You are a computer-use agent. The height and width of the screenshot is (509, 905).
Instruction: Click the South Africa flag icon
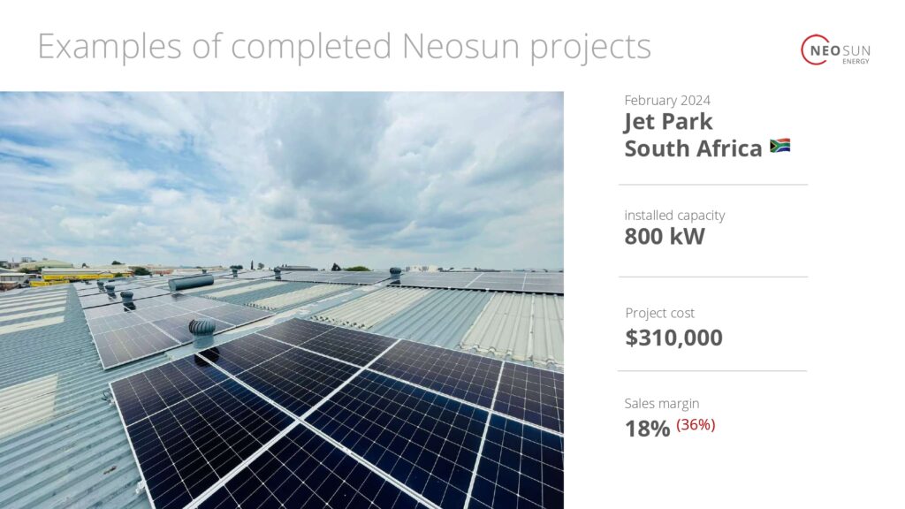coord(780,146)
